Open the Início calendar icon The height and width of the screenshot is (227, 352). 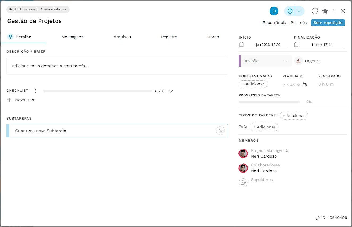[241, 45]
